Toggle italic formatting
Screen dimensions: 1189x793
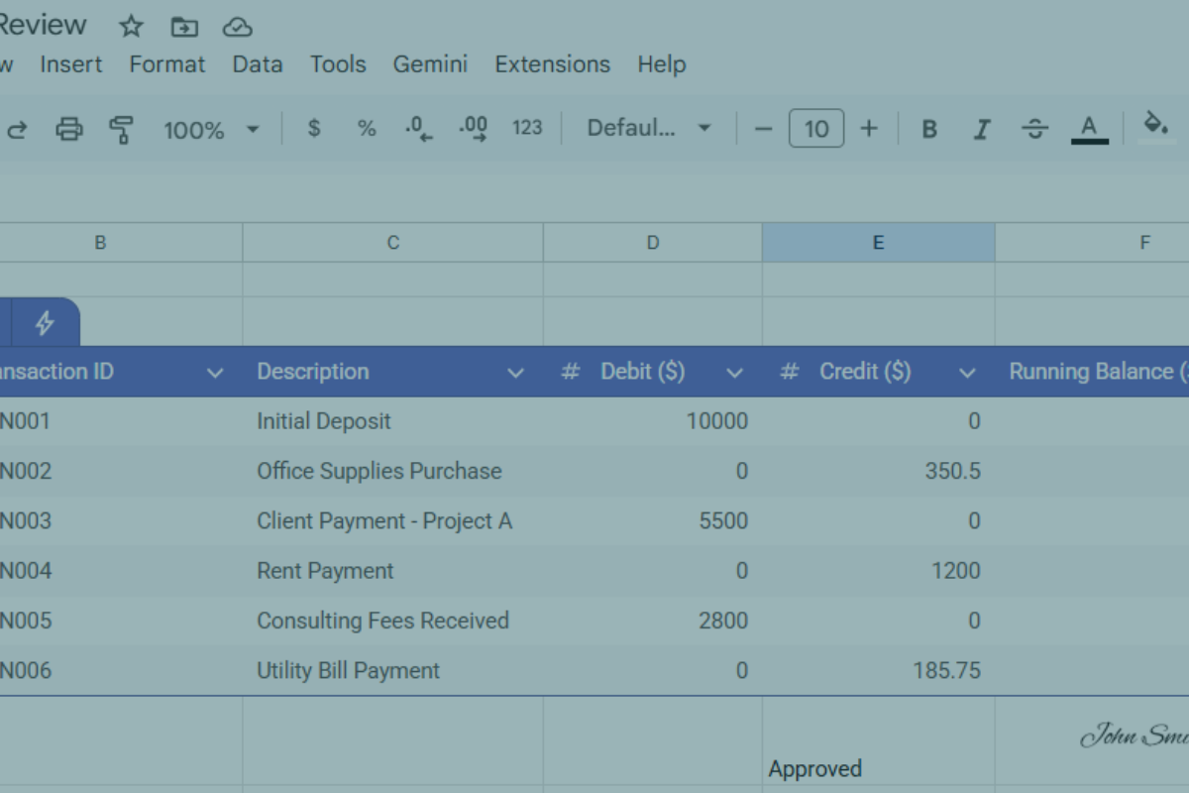(x=981, y=129)
